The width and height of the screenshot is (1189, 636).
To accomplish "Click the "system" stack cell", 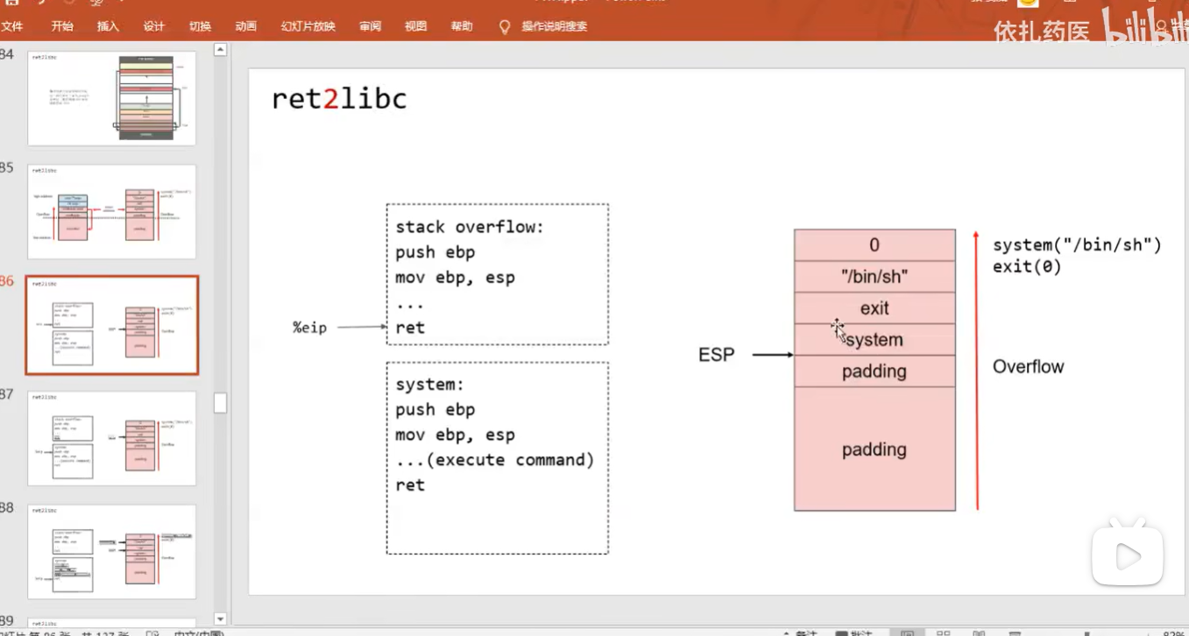I will (874, 340).
